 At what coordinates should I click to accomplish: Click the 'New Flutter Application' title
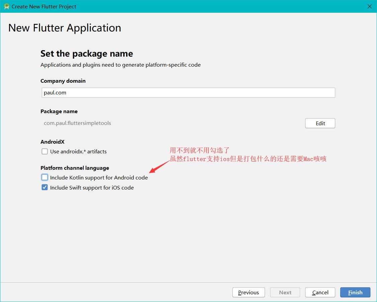(65, 28)
